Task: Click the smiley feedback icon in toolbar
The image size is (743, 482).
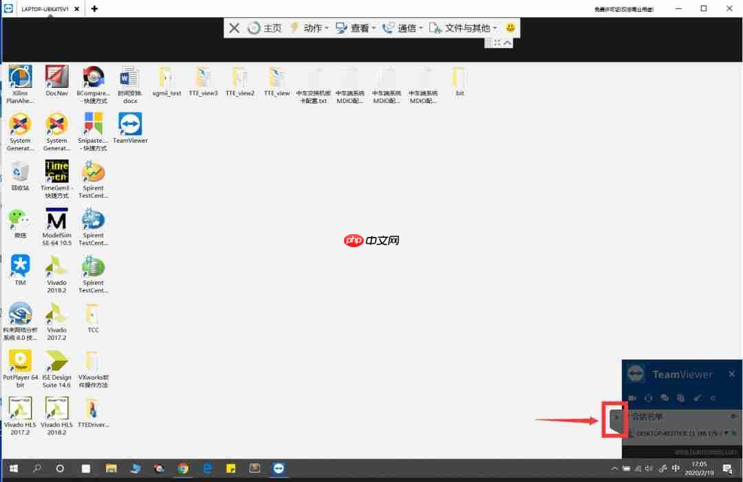Action: tap(510, 28)
